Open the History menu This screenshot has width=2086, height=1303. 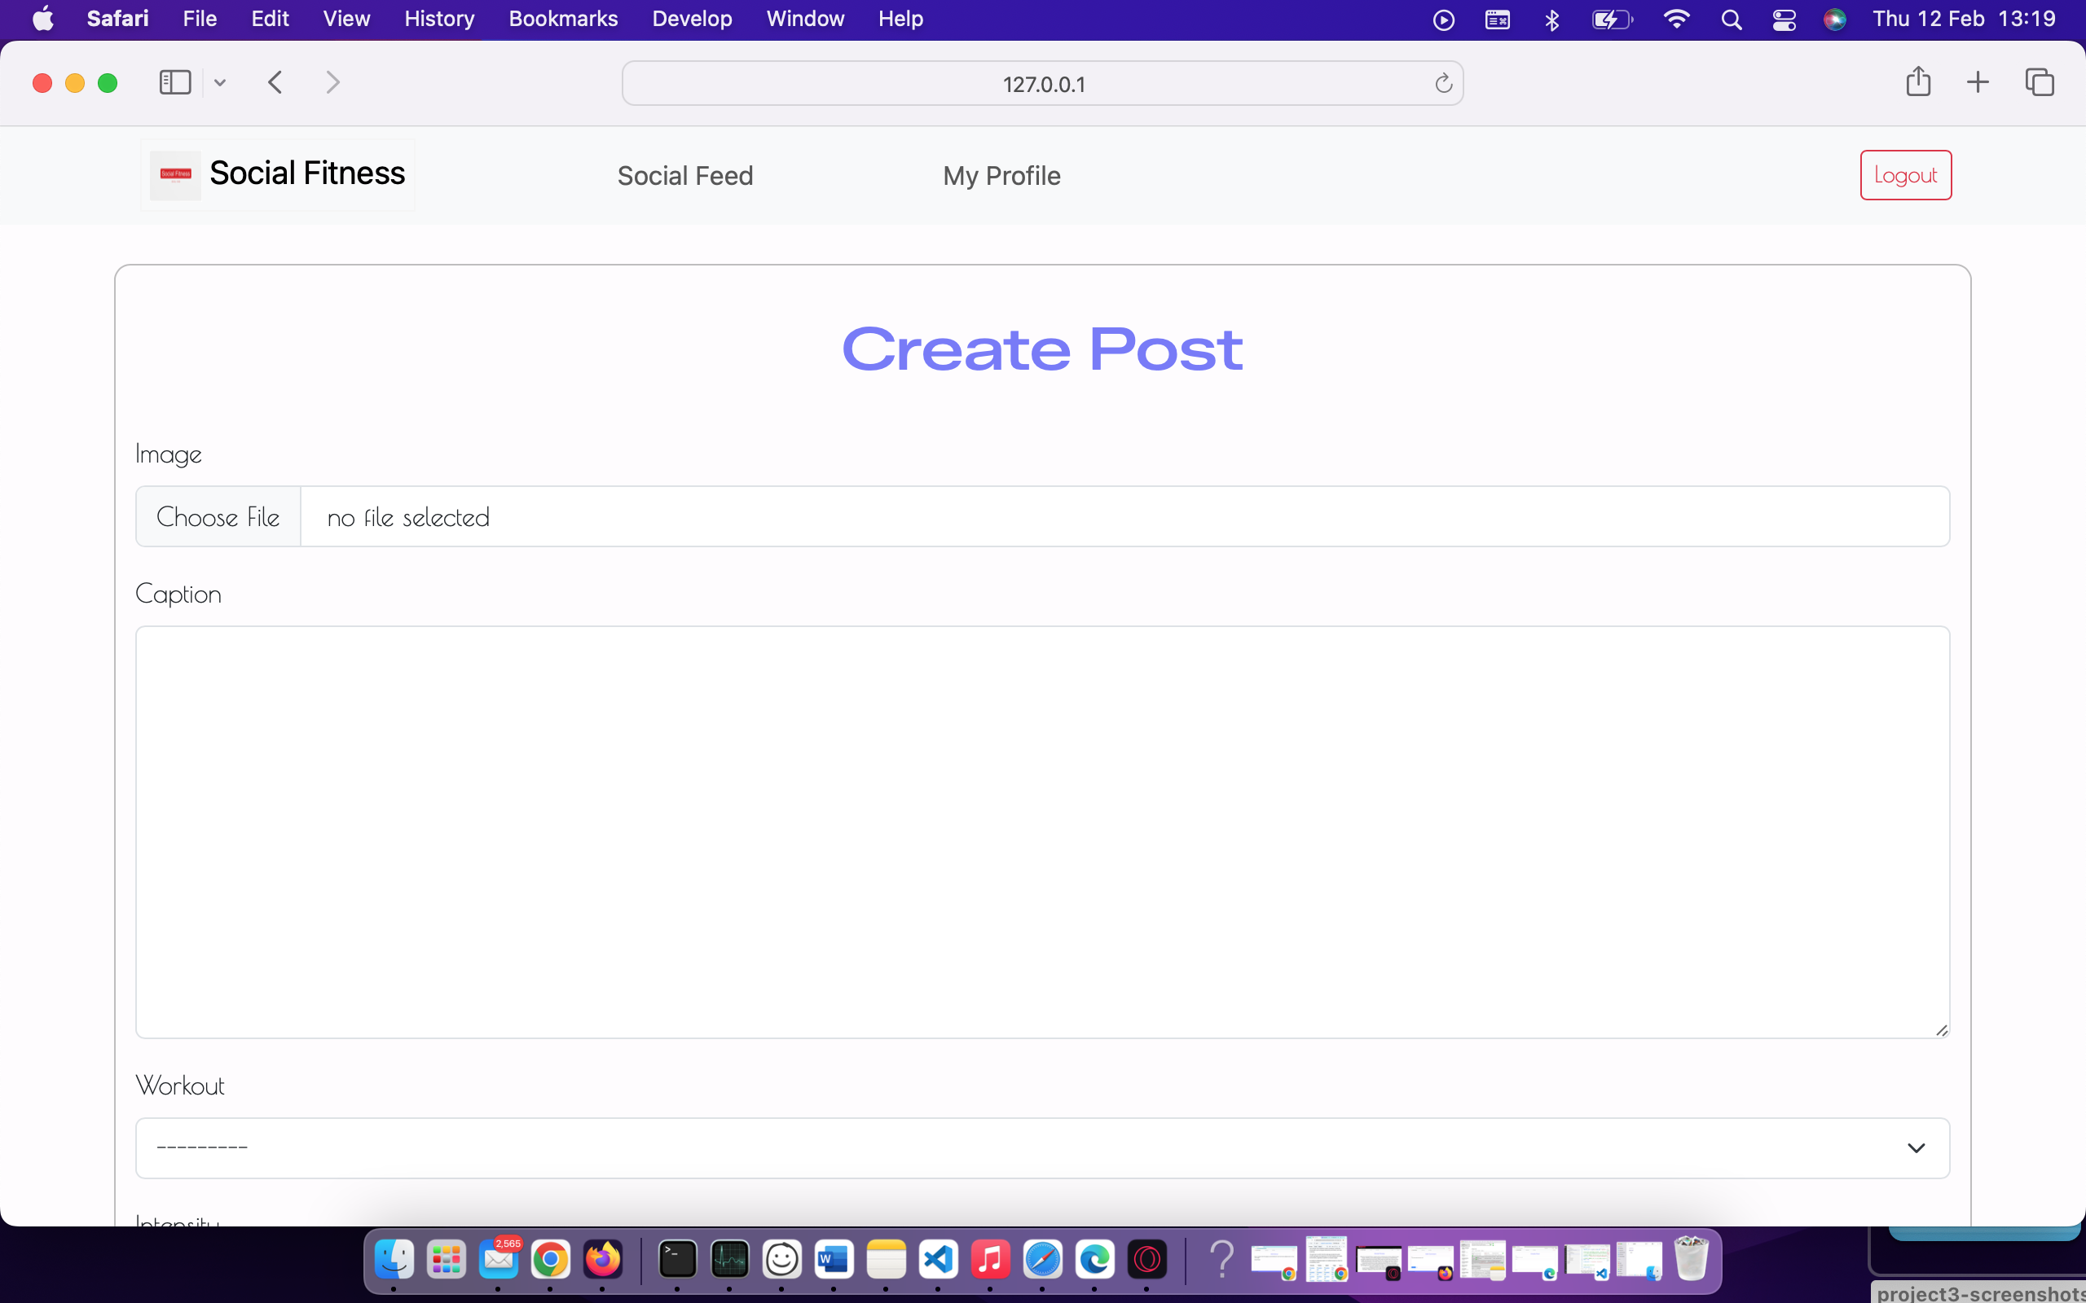[438, 18]
